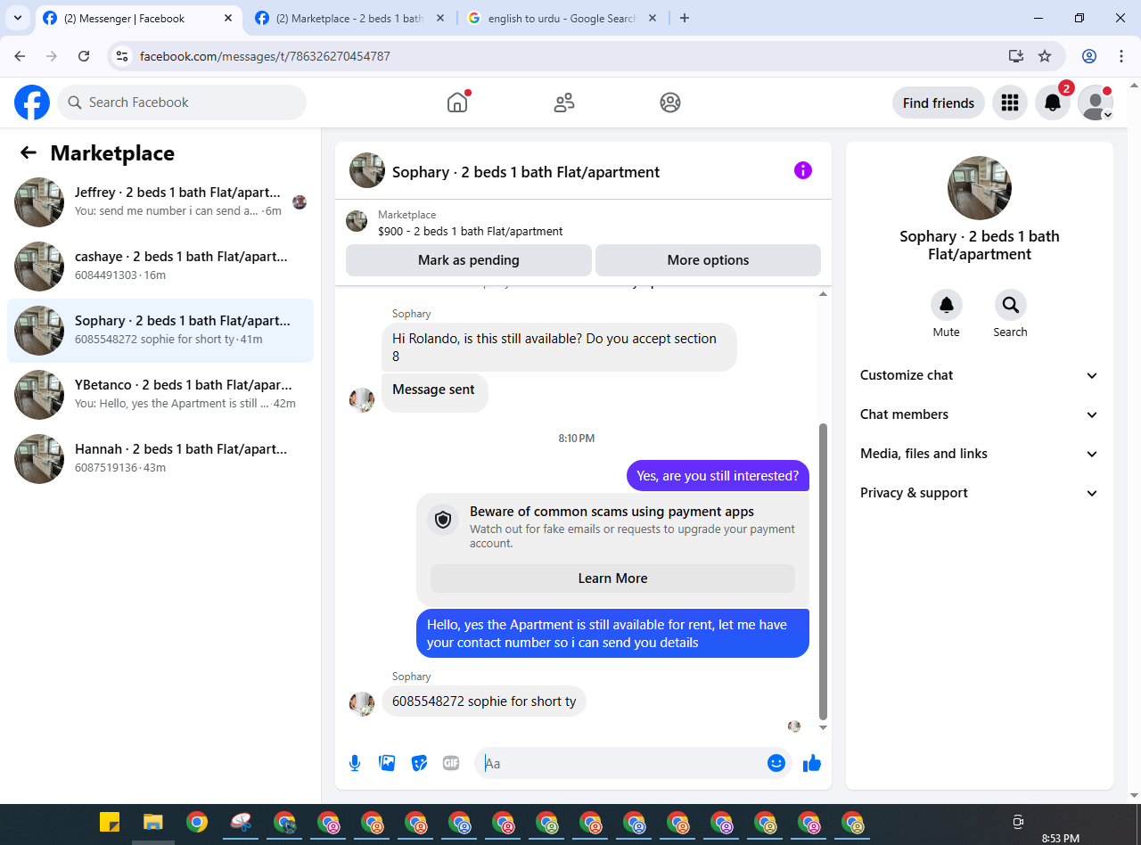
Task: Click the '6085548272 sophie for short ty' message
Action: point(484,701)
